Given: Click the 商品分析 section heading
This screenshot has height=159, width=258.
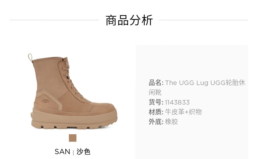Looking at the screenshot, I should tap(129, 20).
